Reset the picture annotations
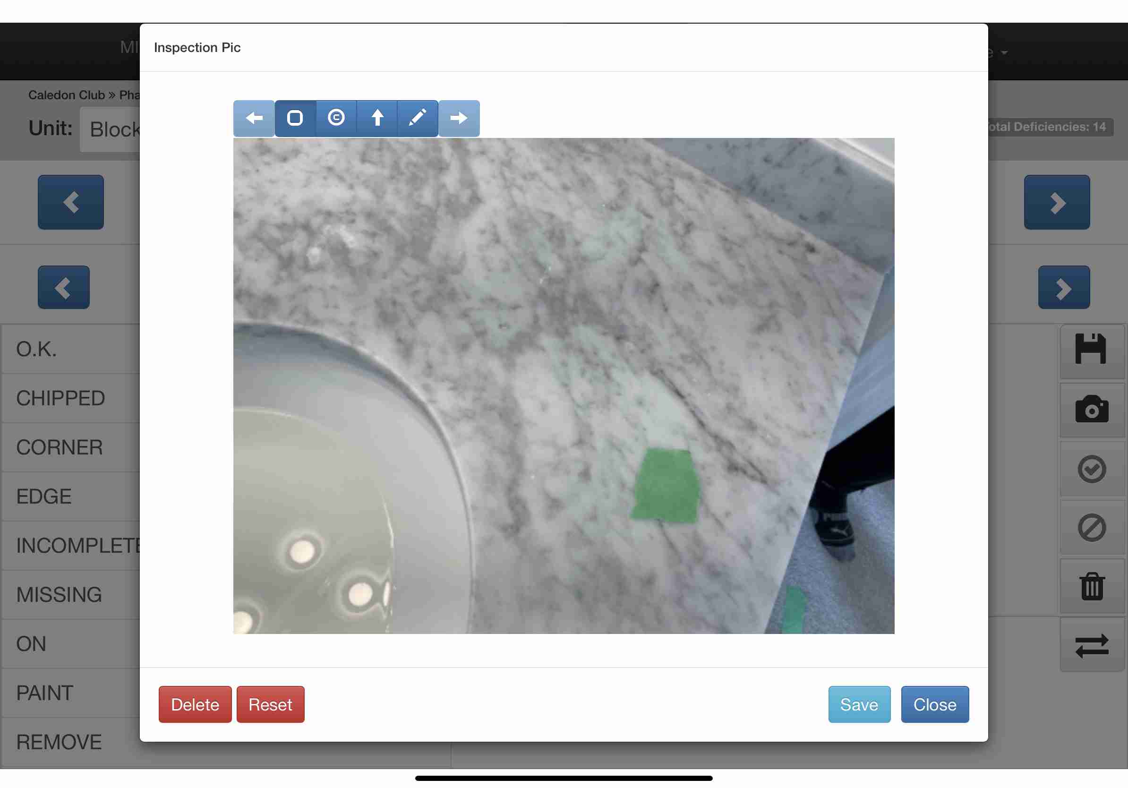This screenshot has height=788, width=1128. pos(271,704)
